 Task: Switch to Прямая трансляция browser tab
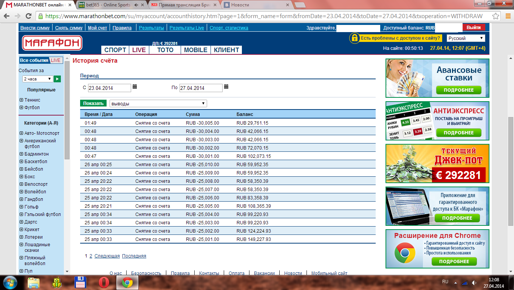pyautogui.click(x=183, y=5)
